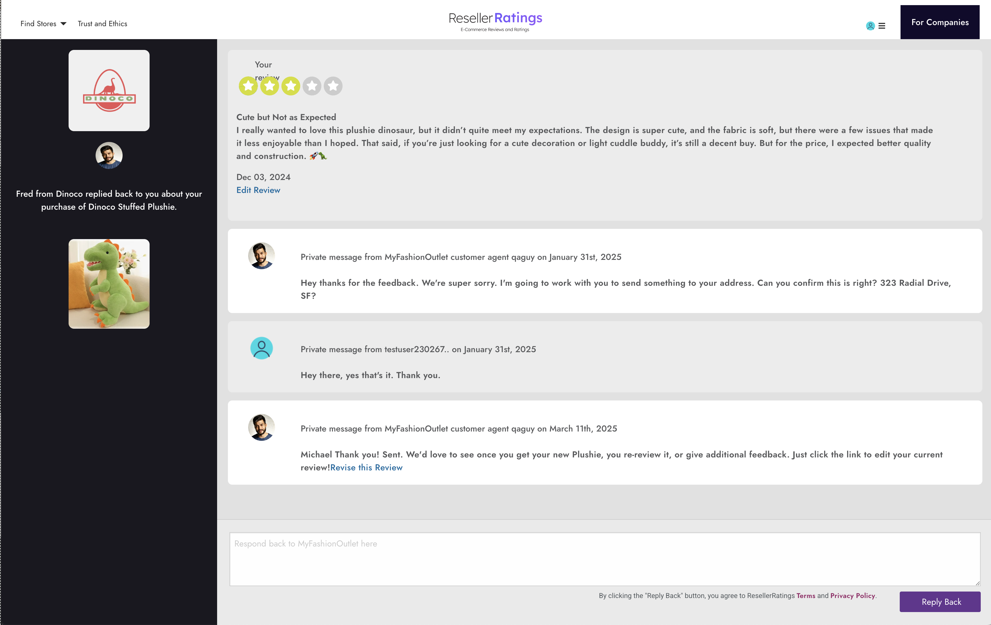Open the Find Stores dropdown
991x625 pixels.
click(43, 24)
